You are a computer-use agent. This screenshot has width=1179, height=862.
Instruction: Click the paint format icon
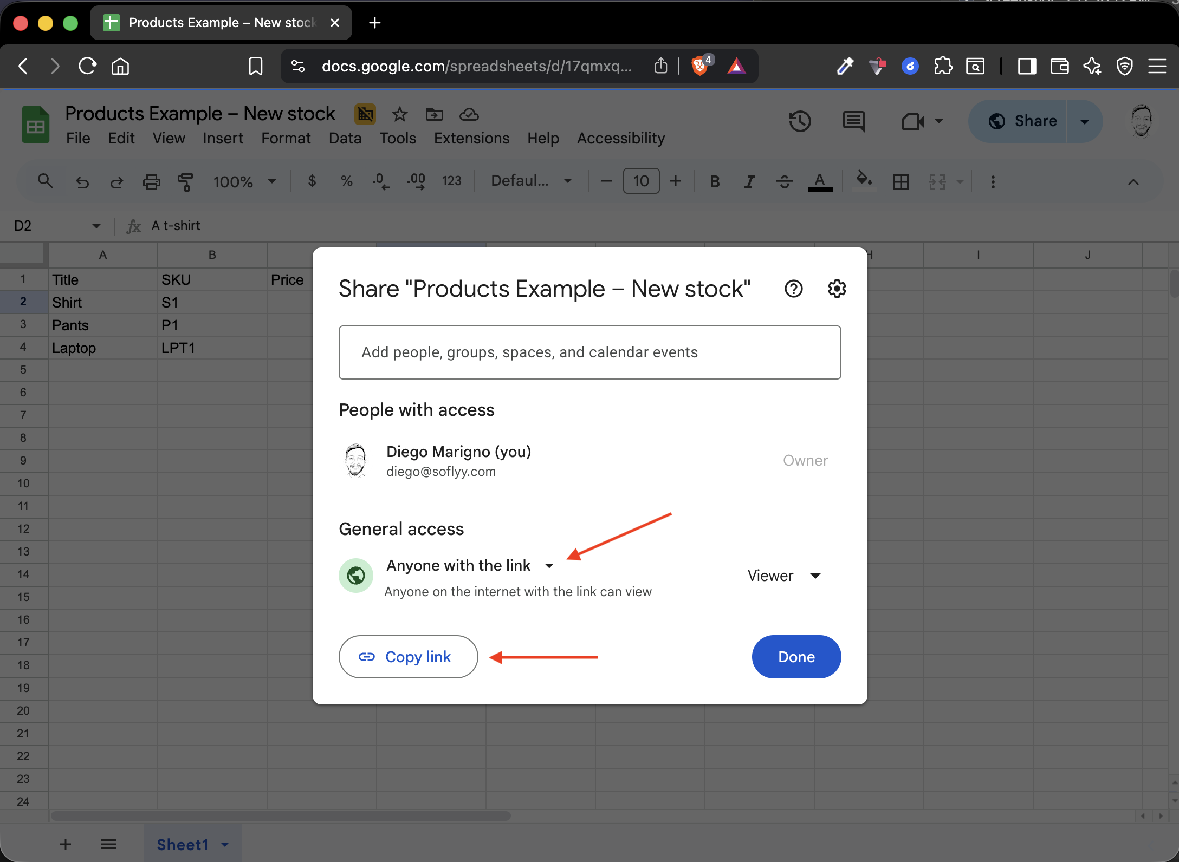(185, 181)
